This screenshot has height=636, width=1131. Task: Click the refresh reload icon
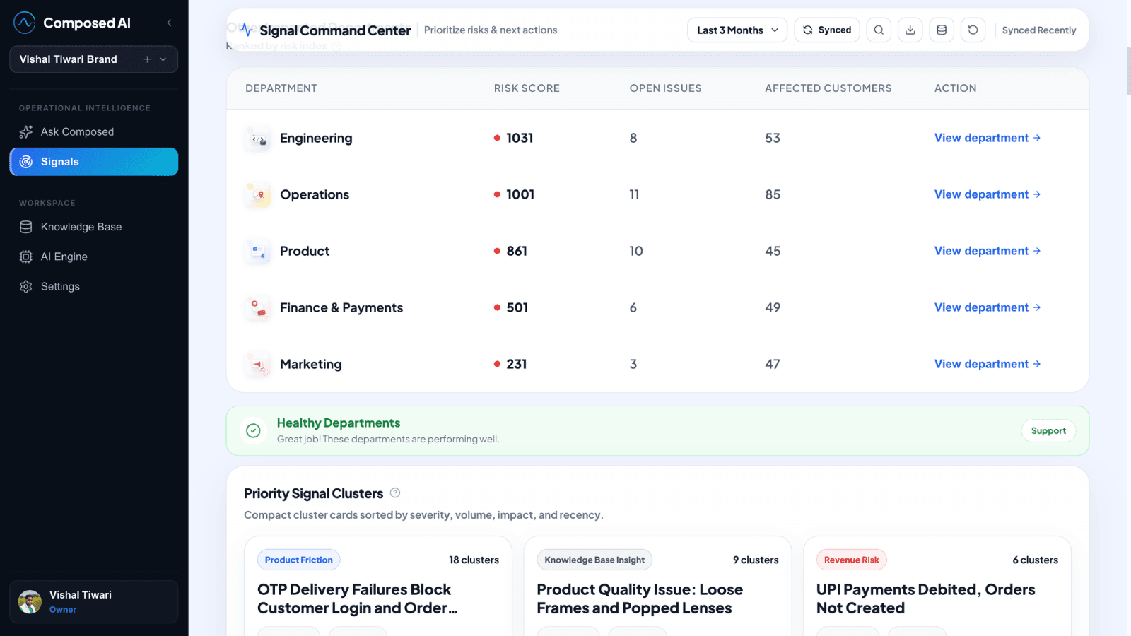(973, 30)
